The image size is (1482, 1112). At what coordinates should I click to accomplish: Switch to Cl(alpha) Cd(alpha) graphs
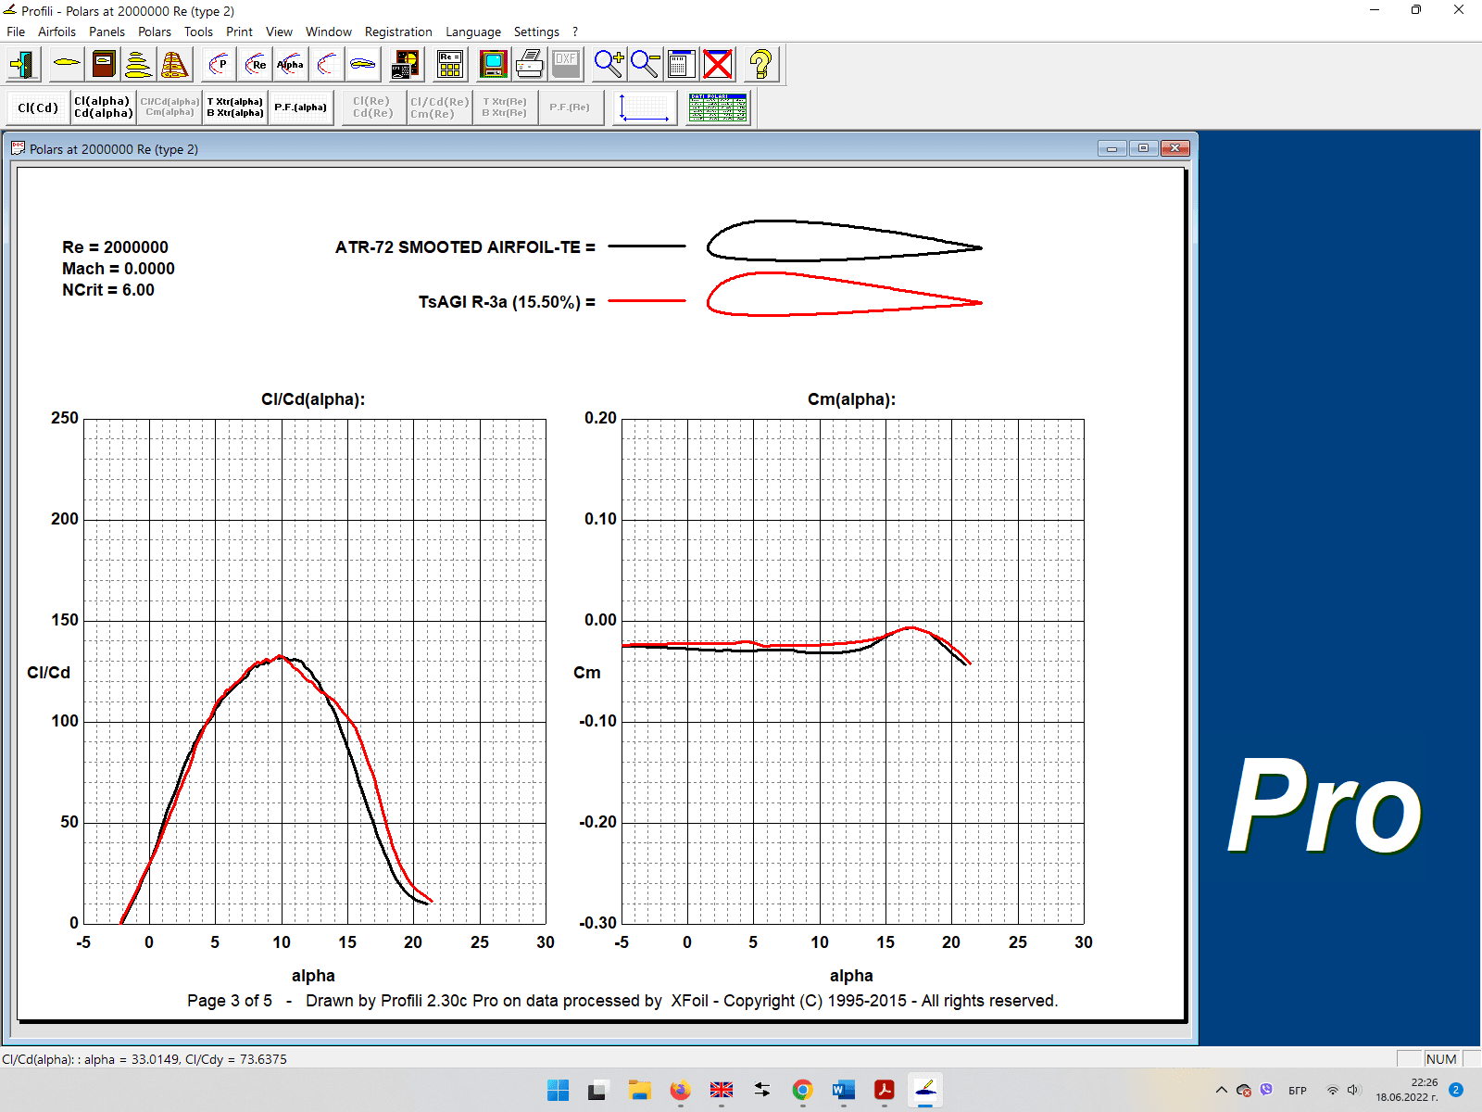click(103, 107)
